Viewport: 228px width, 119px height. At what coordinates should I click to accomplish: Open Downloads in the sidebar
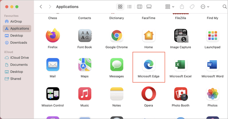point(17,43)
